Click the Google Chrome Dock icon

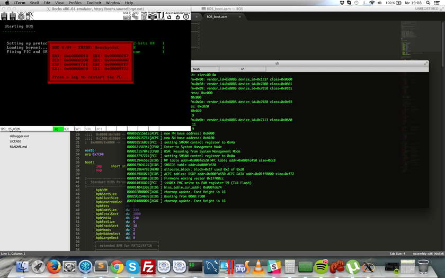[x=117, y=266]
